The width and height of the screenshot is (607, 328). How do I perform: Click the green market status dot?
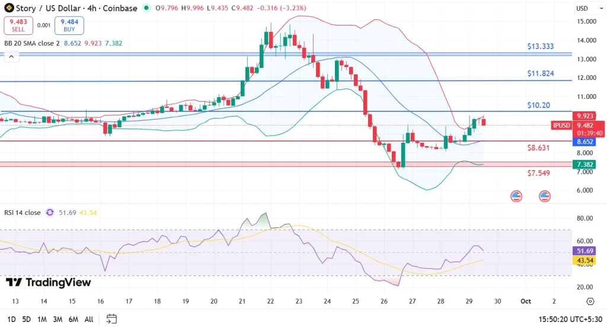tap(147, 9)
